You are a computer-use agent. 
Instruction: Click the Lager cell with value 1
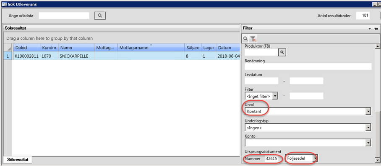209,56
